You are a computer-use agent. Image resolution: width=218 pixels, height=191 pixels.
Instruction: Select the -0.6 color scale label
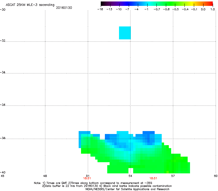click(166, 9)
